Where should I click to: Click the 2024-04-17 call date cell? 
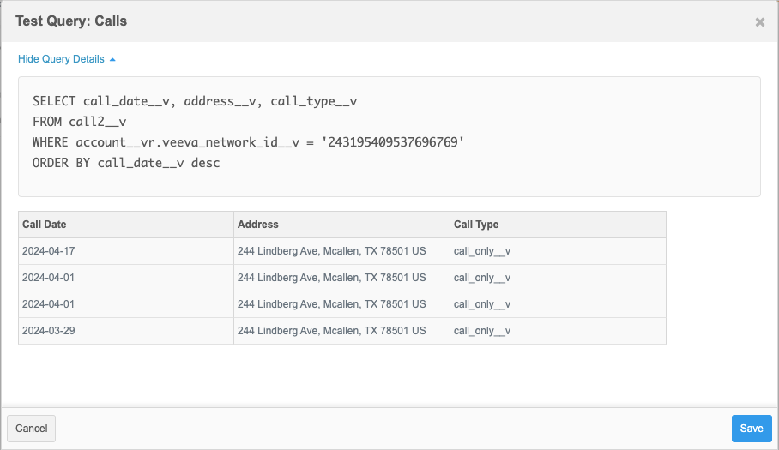coord(49,252)
